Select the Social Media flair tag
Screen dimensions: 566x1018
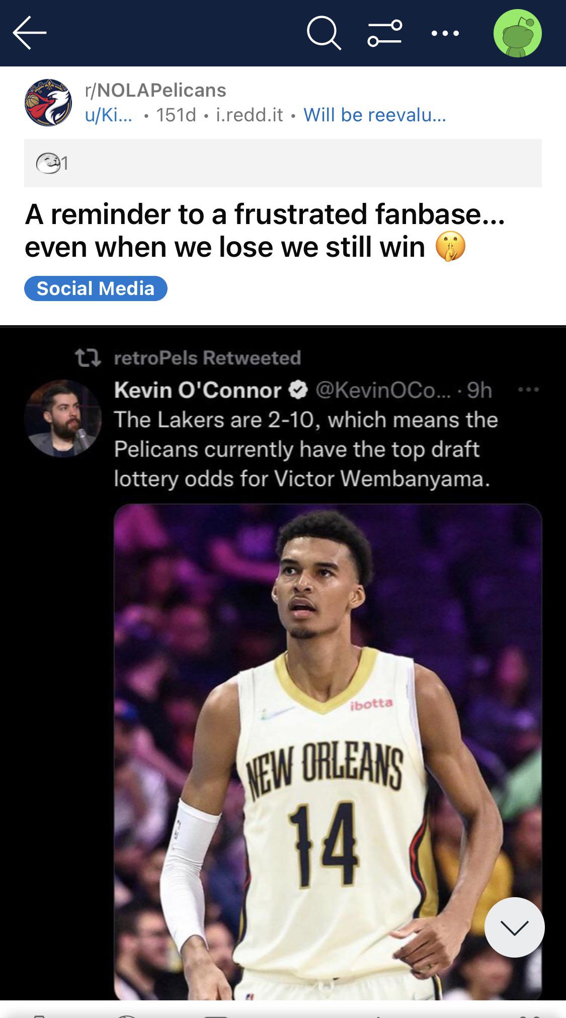(x=96, y=288)
